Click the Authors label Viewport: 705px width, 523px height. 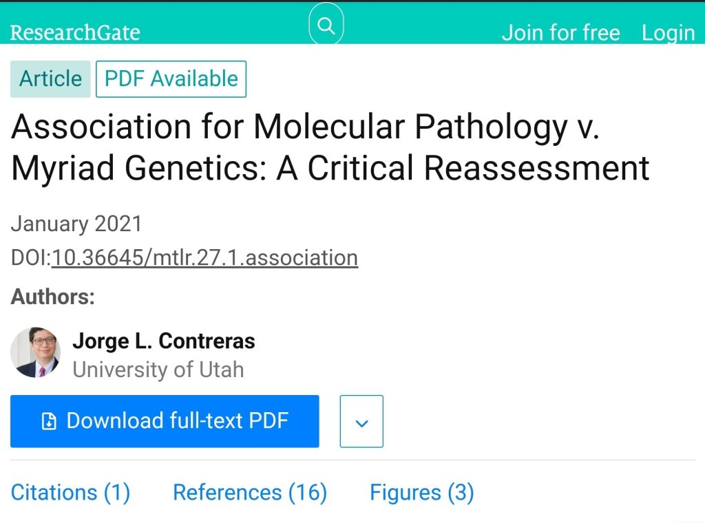[52, 297]
